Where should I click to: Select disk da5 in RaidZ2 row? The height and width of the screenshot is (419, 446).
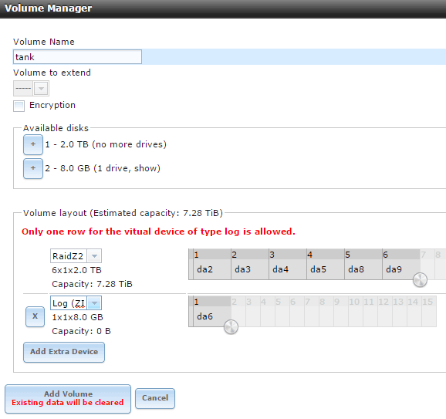point(326,269)
